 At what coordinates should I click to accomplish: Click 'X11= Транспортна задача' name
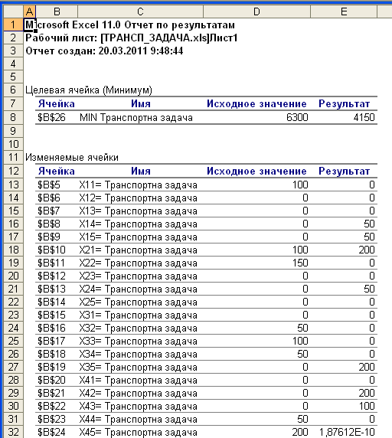(x=139, y=185)
